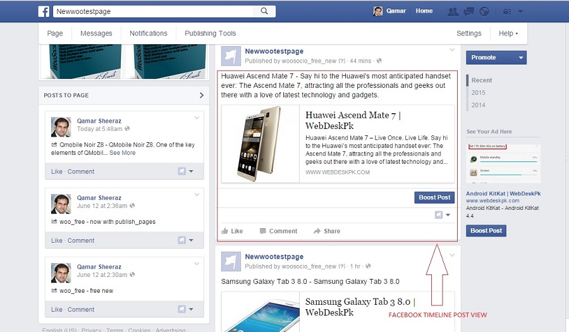Image resolution: width=569 pixels, height=332 pixels.
Task: Click the search magnifier icon
Action: point(264,11)
